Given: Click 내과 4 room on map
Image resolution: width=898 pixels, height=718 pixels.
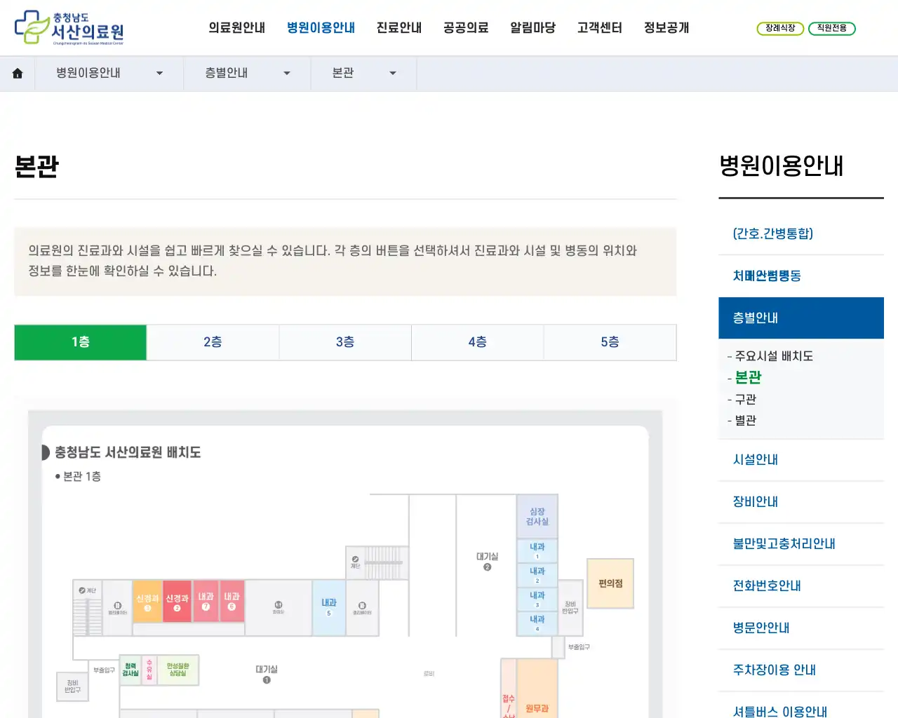Looking at the screenshot, I should [x=537, y=623].
